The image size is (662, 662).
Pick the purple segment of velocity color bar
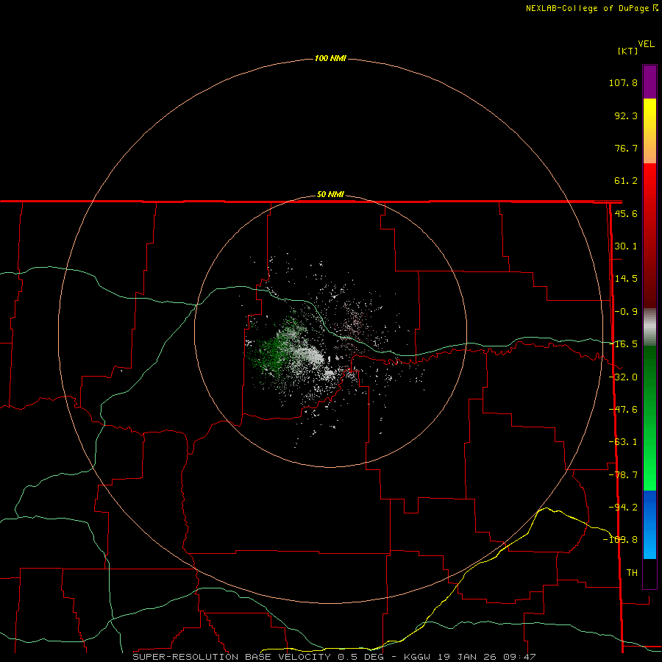(649, 82)
